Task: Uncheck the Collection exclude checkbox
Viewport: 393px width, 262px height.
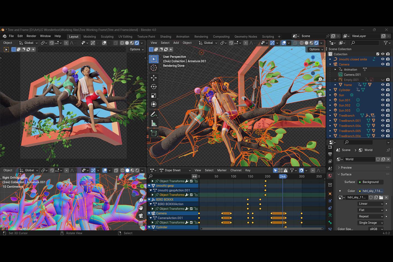Action: pyautogui.click(x=378, y=54)
